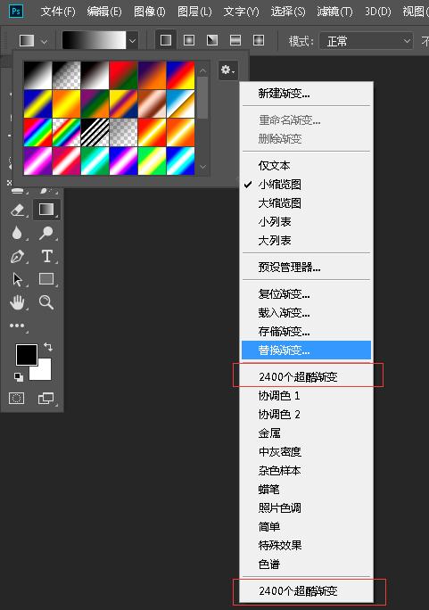Image resolution: width=429 pixels, height=610 pixels.
Task: Click the Photoshop Ps logo icon
Action: [x=16, y=12]
